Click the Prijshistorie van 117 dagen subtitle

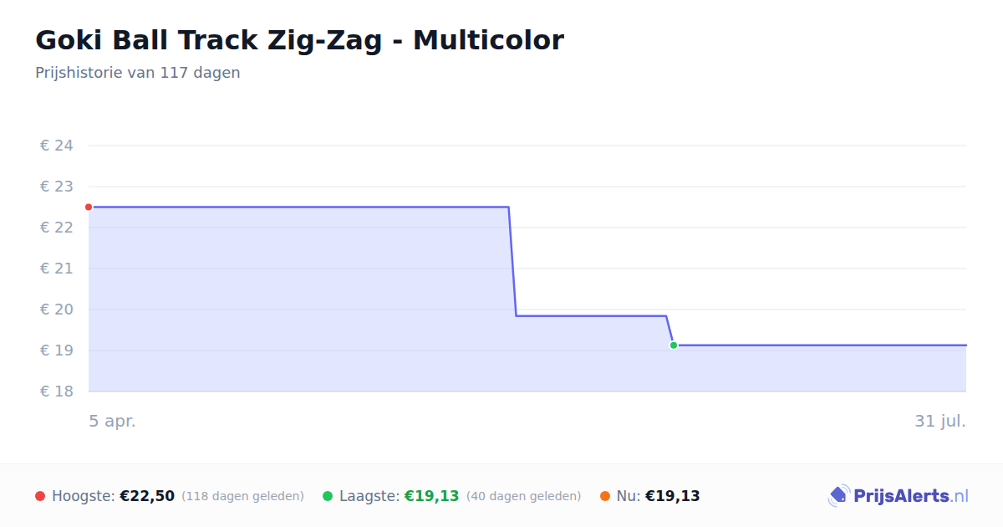(138, 73)
